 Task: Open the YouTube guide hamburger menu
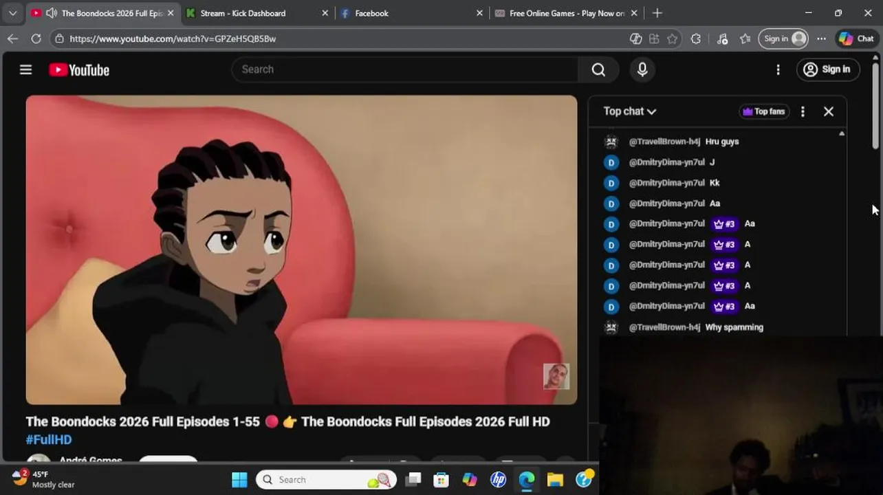[x=25, y=69]
